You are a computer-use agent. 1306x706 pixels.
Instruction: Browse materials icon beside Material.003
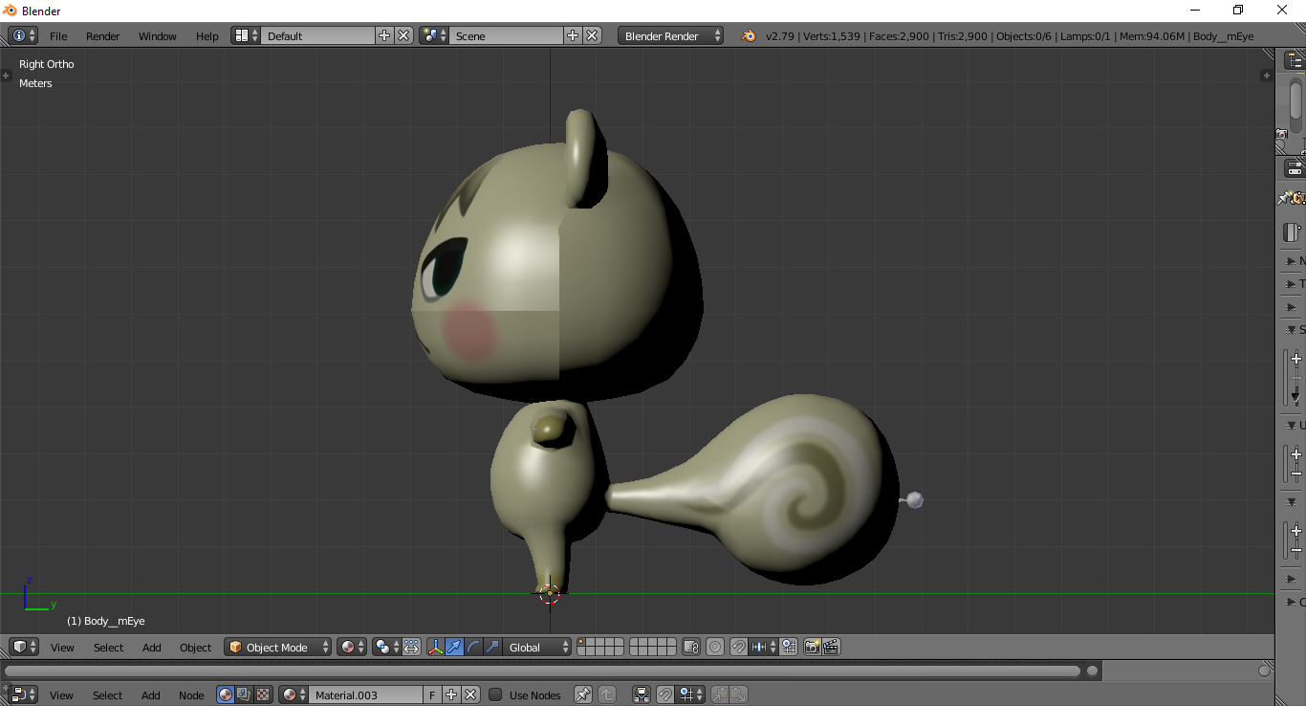(294, 695)
